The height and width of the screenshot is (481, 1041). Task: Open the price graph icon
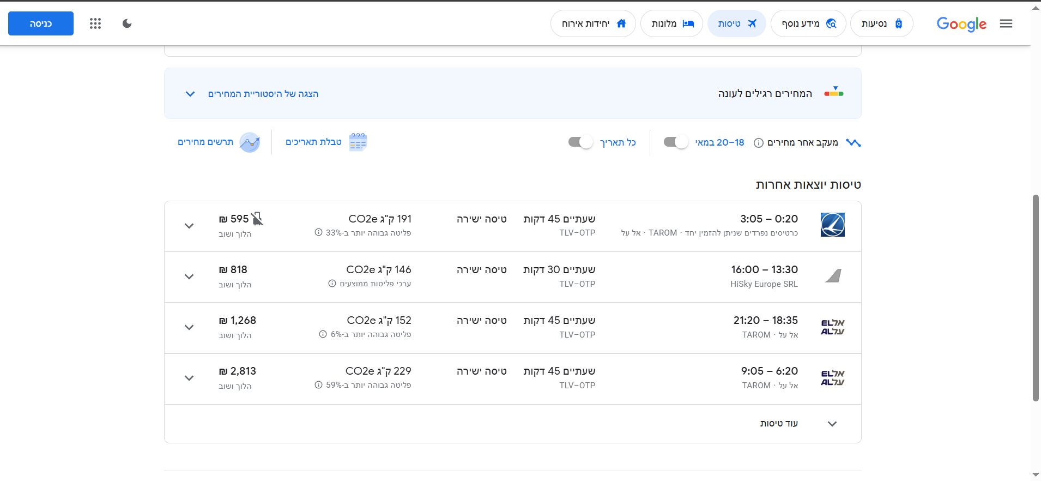pyautogui.click(x=250, y=142)
